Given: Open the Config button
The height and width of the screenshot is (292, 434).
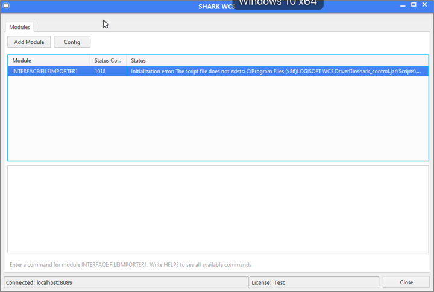Looking at the screenshot, I should [x=72, y=42].
